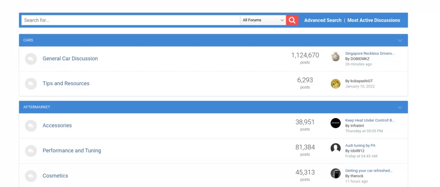440x187 pixels.
Task: Open Most Active Discussions
Action: point(373,20)
